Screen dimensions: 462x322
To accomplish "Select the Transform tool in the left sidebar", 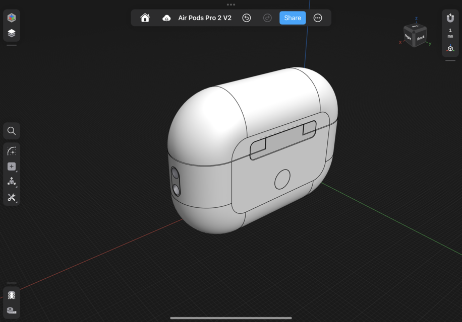I will [x=11, y=182].
